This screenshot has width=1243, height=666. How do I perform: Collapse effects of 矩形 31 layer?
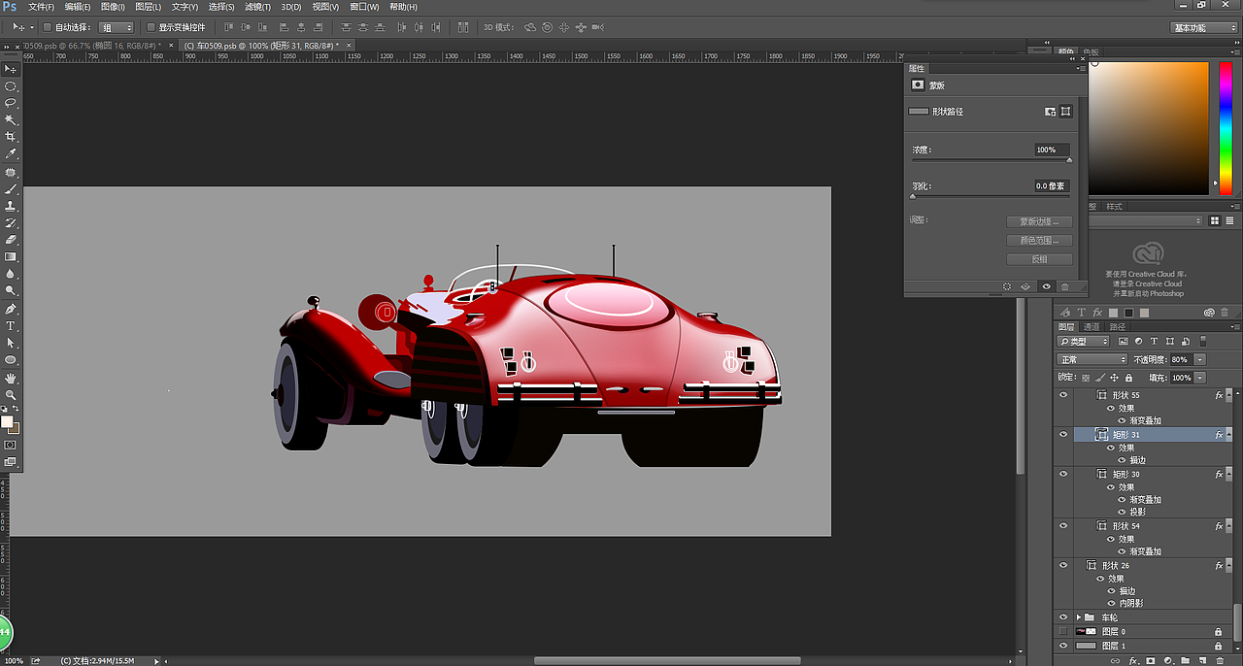(1229, 435)
